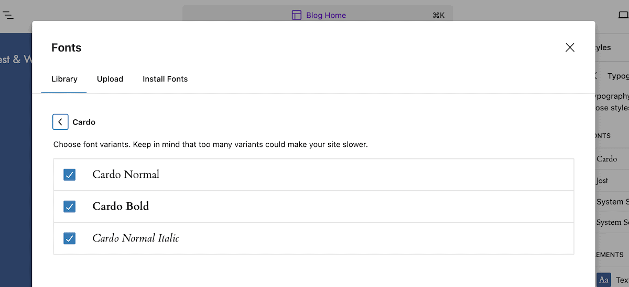Go to the Install Fonts tab

coord(165,79)
